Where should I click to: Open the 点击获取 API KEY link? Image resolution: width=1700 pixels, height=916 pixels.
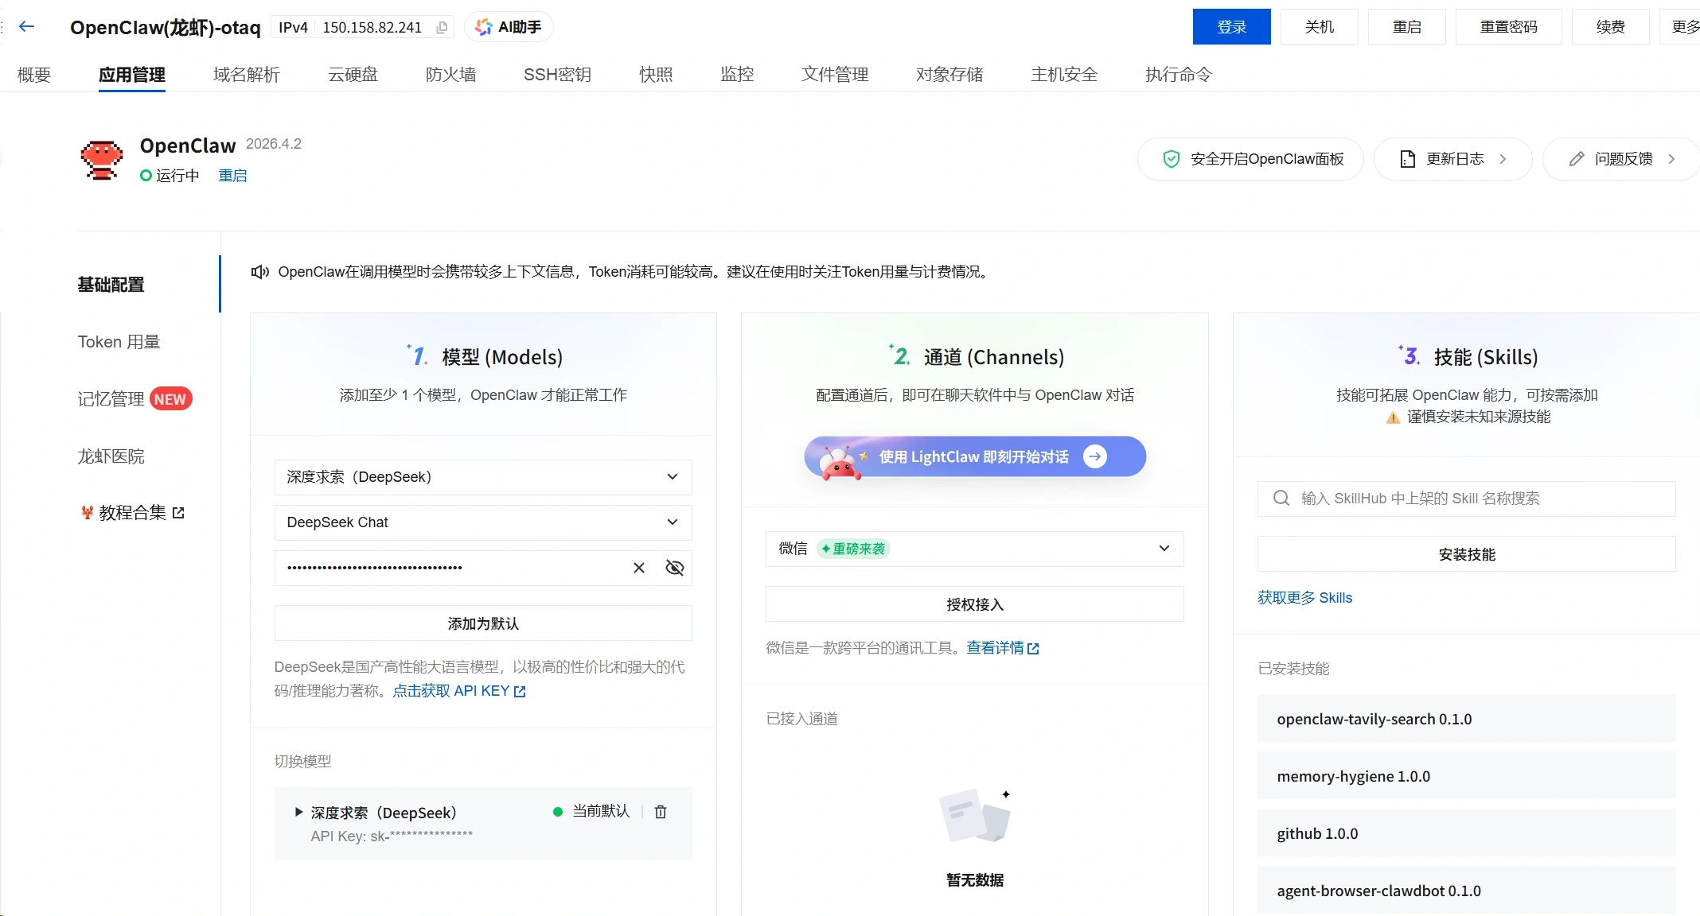[x=459, y=691]
